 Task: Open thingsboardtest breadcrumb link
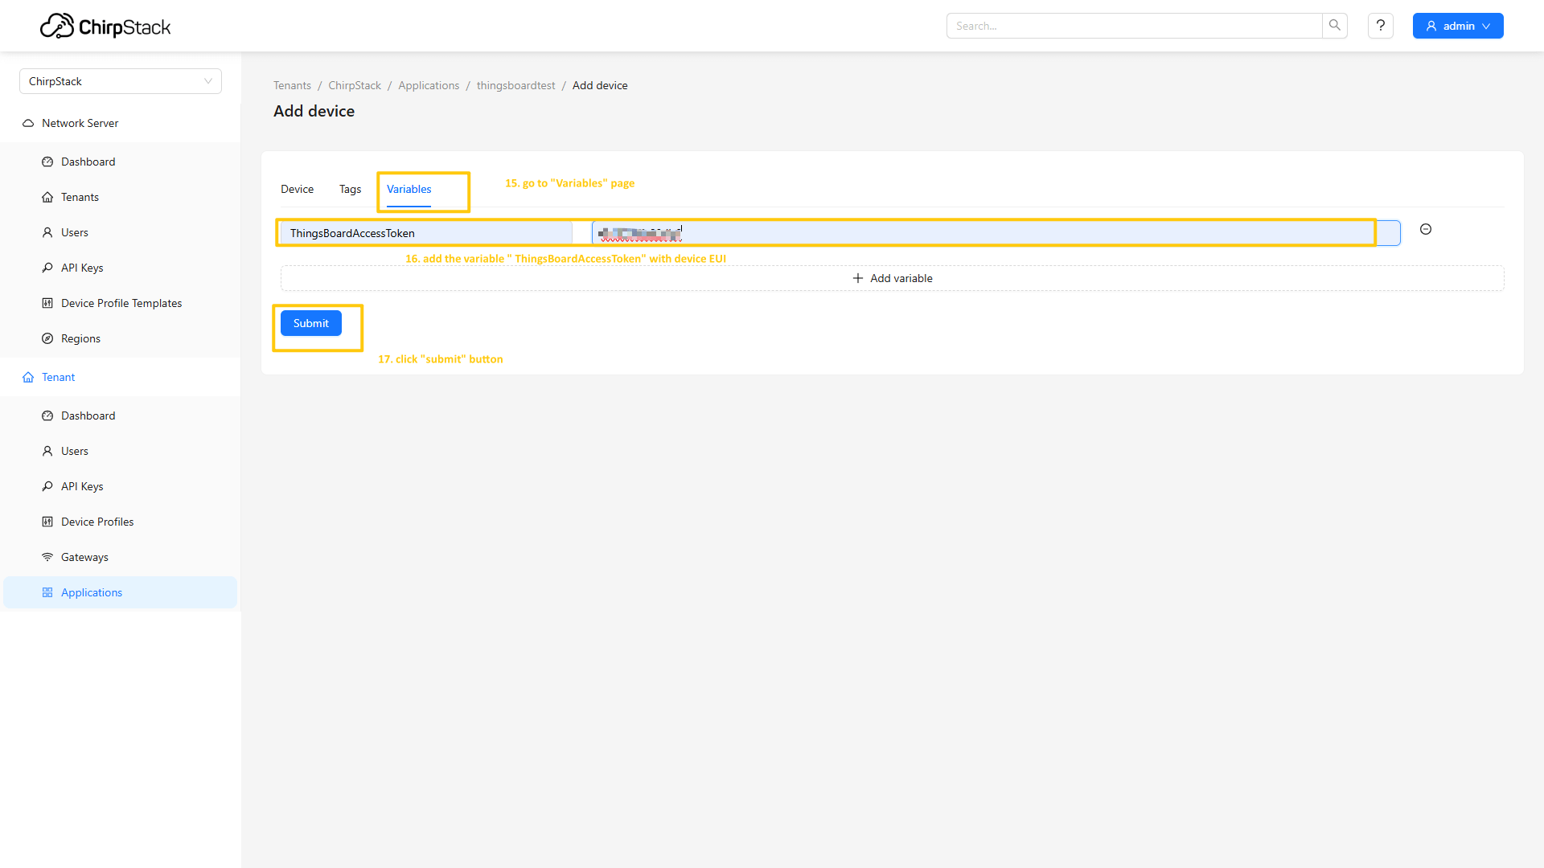[515, 86]
